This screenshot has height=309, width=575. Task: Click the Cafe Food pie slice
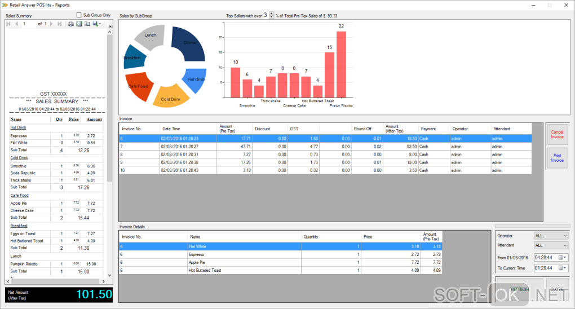pyautogui.click(x=139, y=86)
